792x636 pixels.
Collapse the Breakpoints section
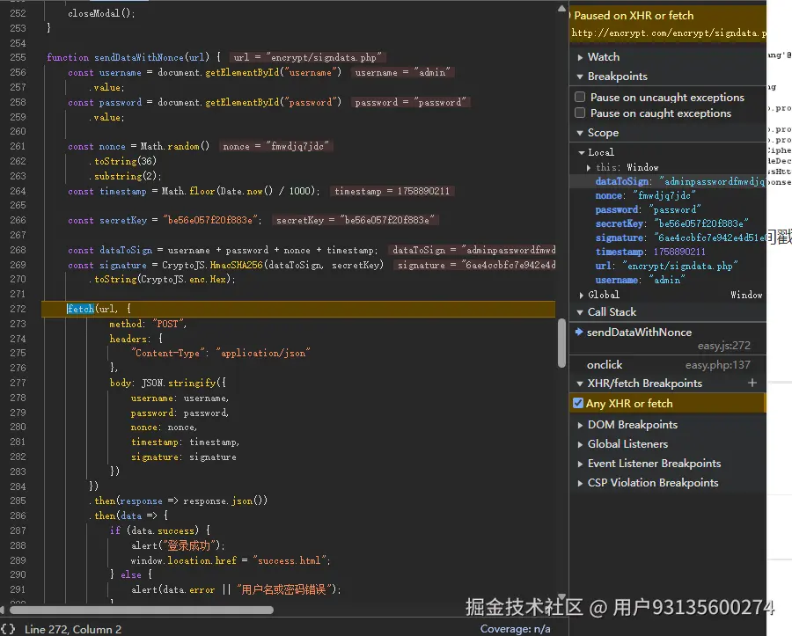coord(580,77)
